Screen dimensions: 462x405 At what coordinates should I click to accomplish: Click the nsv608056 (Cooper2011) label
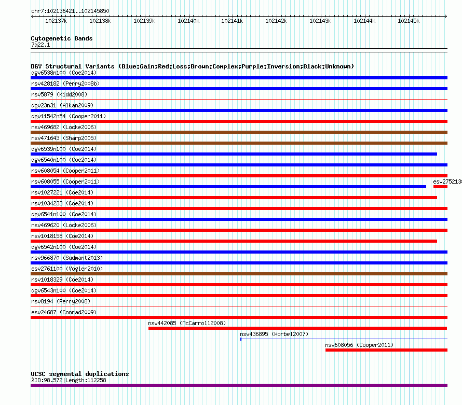[x=359, y=345]
